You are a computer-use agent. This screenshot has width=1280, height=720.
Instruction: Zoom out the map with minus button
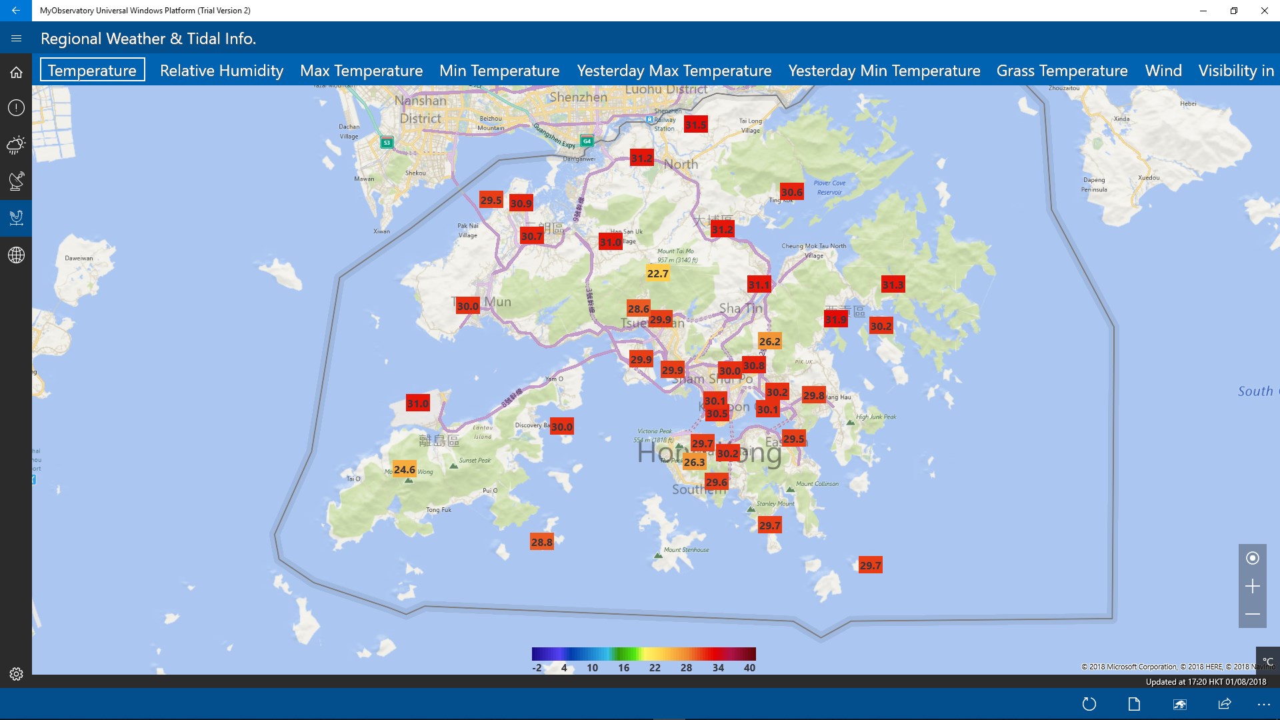[1252, 614]
